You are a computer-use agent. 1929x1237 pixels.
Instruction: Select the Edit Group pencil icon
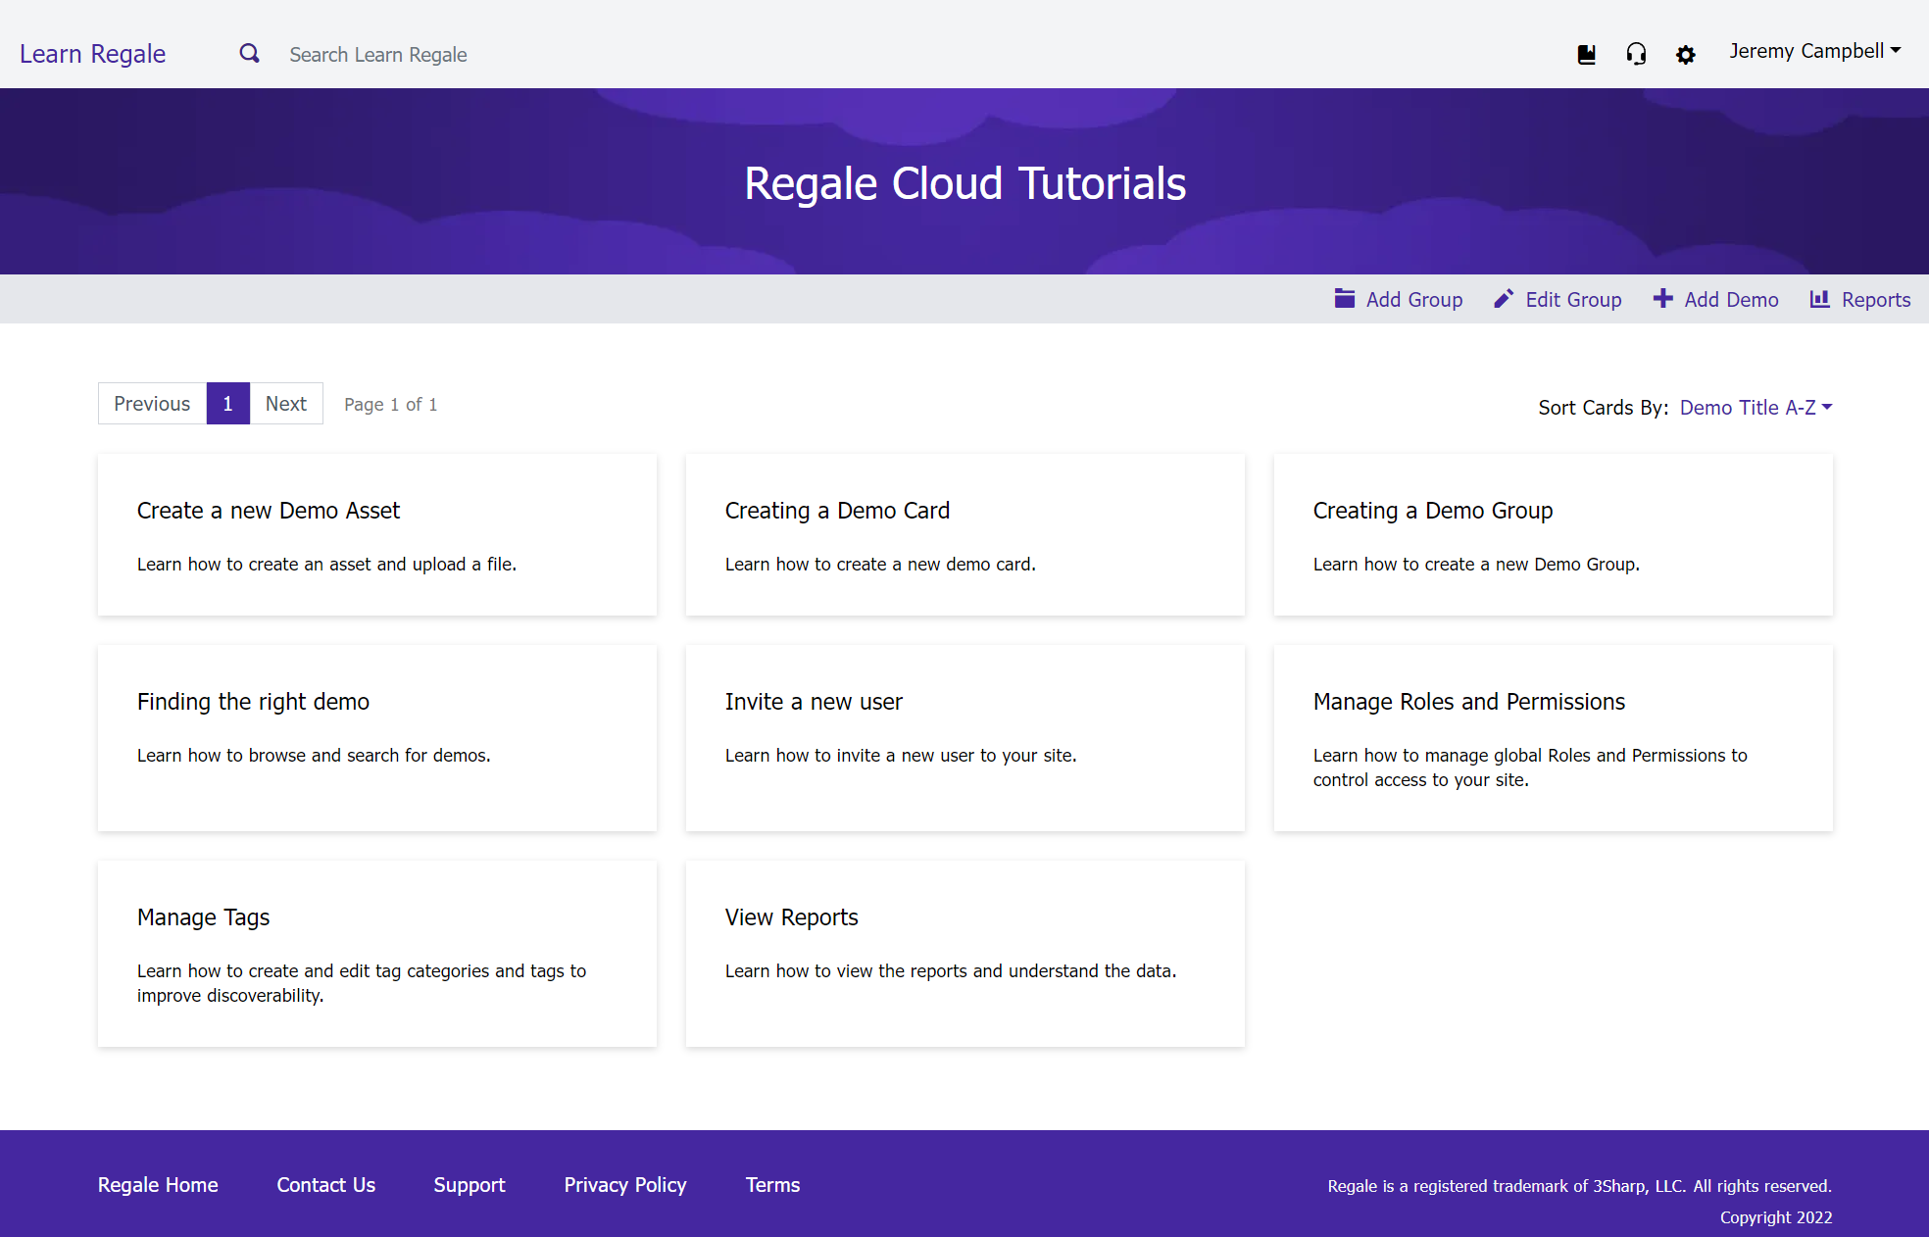pos(1503,298)
